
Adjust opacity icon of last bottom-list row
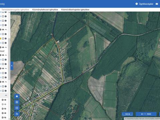coord(3,117)
